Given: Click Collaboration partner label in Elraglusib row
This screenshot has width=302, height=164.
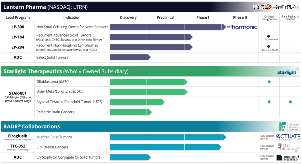Looking at the screenshot, I should pos(267,137).
